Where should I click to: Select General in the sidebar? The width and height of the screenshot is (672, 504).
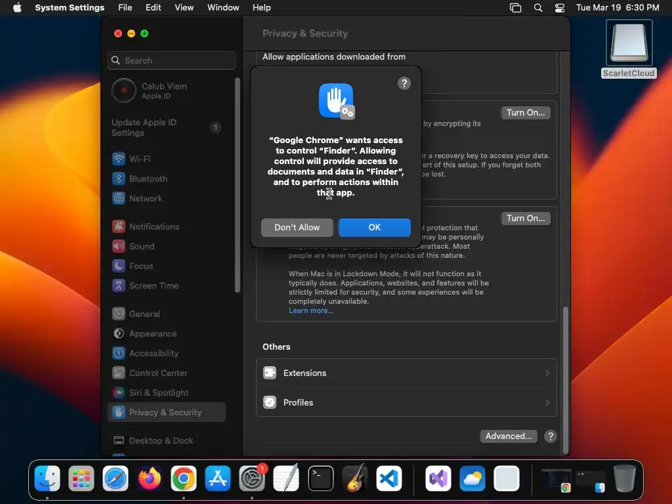pos(167,314)
